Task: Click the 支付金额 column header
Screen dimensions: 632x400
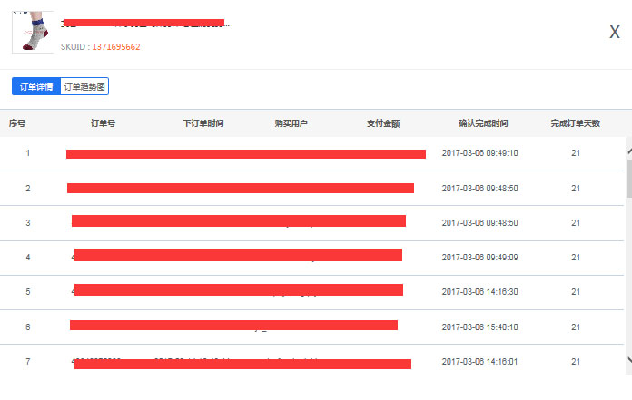Action: (x=383, y=123)
